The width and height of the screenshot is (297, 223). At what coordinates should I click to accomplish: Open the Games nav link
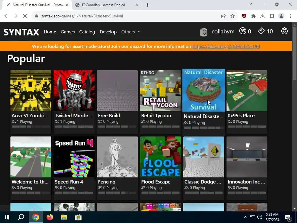[x=68, y=32]
